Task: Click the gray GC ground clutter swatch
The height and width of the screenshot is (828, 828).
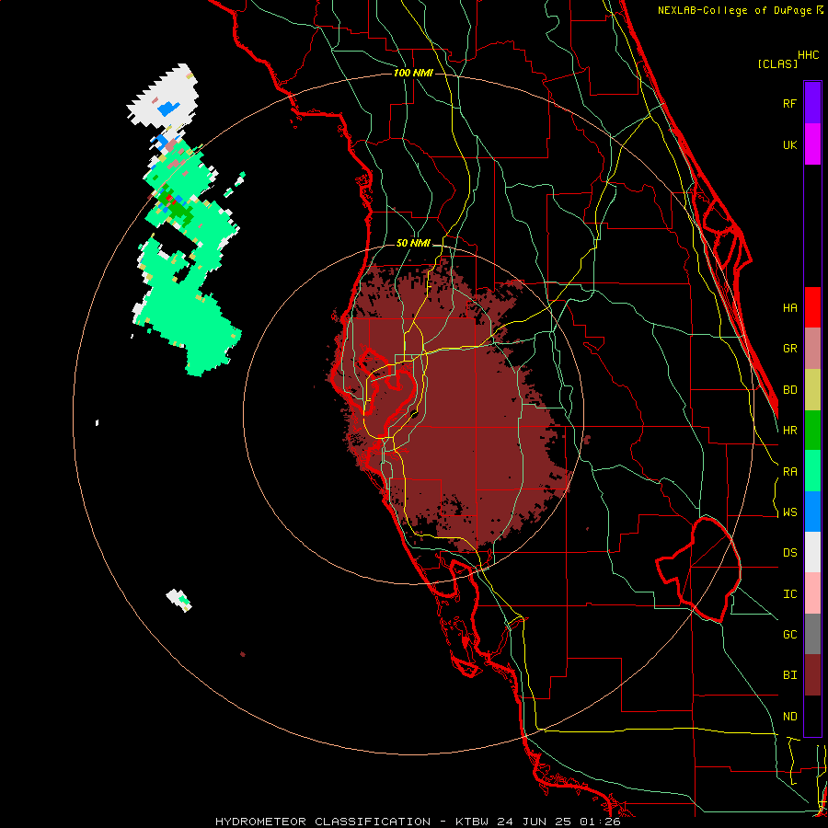Action: (x=812, y=634)
